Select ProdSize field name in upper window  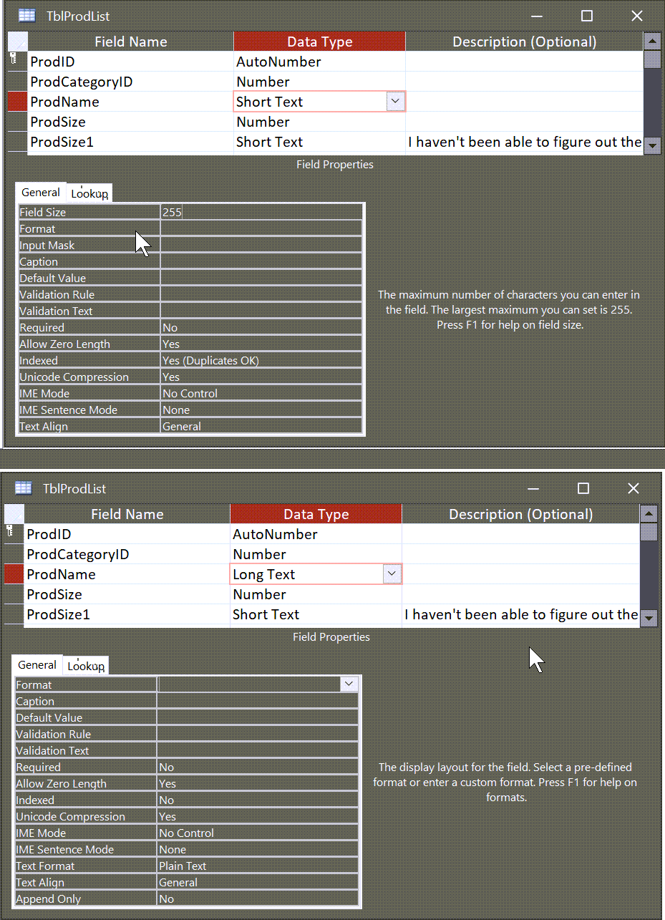130,121
